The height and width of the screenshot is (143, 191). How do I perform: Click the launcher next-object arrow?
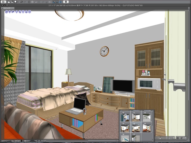tap(186, 138)
